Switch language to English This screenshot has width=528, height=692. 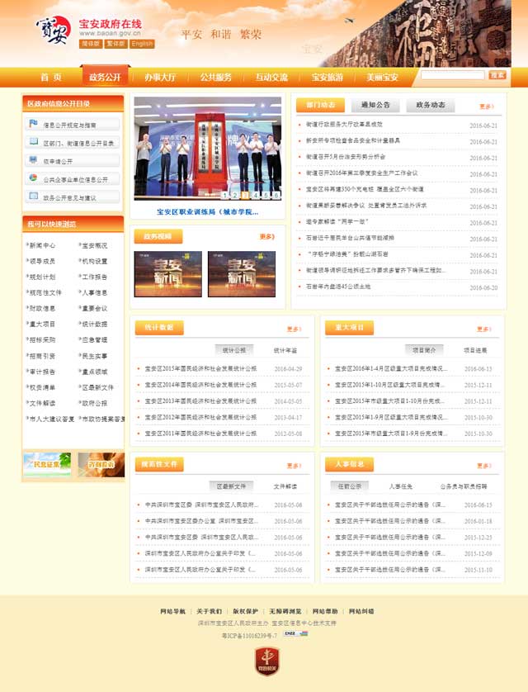pos(142,44)
